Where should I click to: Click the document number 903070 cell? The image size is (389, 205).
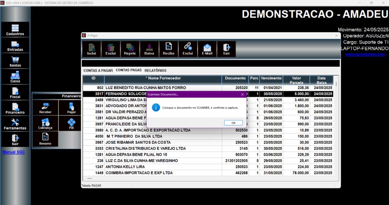pos(235,155)
